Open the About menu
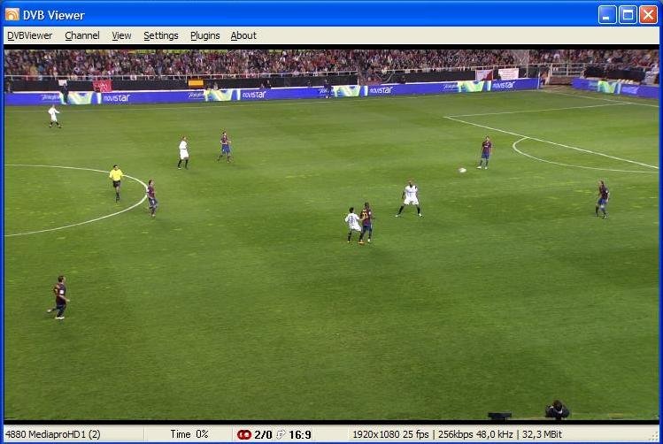Screen dimensions: 663x444 (x=243, y=35)
